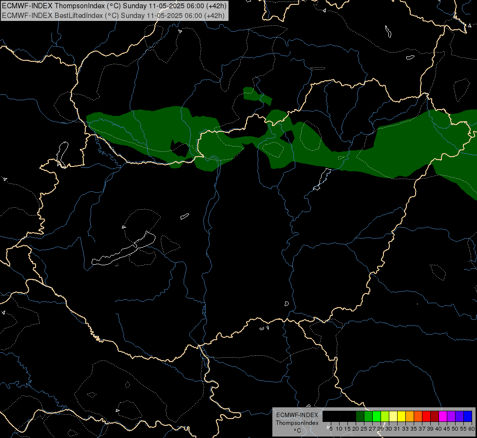The image size is (477, 438).
Task: Click the small isolated green patch in the north
Action: [x=257, y=96]
